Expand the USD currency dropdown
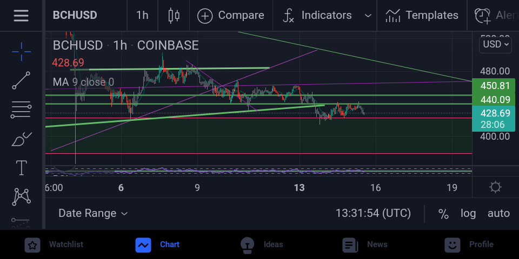Image resolution: width=519 pixels, height=259 pixels. click(x=496, y=45)
